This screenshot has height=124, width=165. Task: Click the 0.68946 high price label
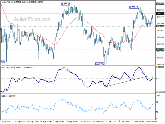65,4
